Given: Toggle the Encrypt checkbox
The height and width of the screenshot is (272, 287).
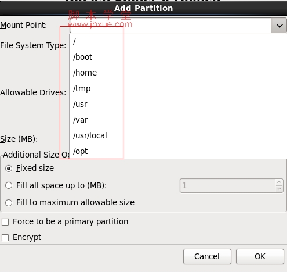Looking at the screenshot, I should pos(5,238).
